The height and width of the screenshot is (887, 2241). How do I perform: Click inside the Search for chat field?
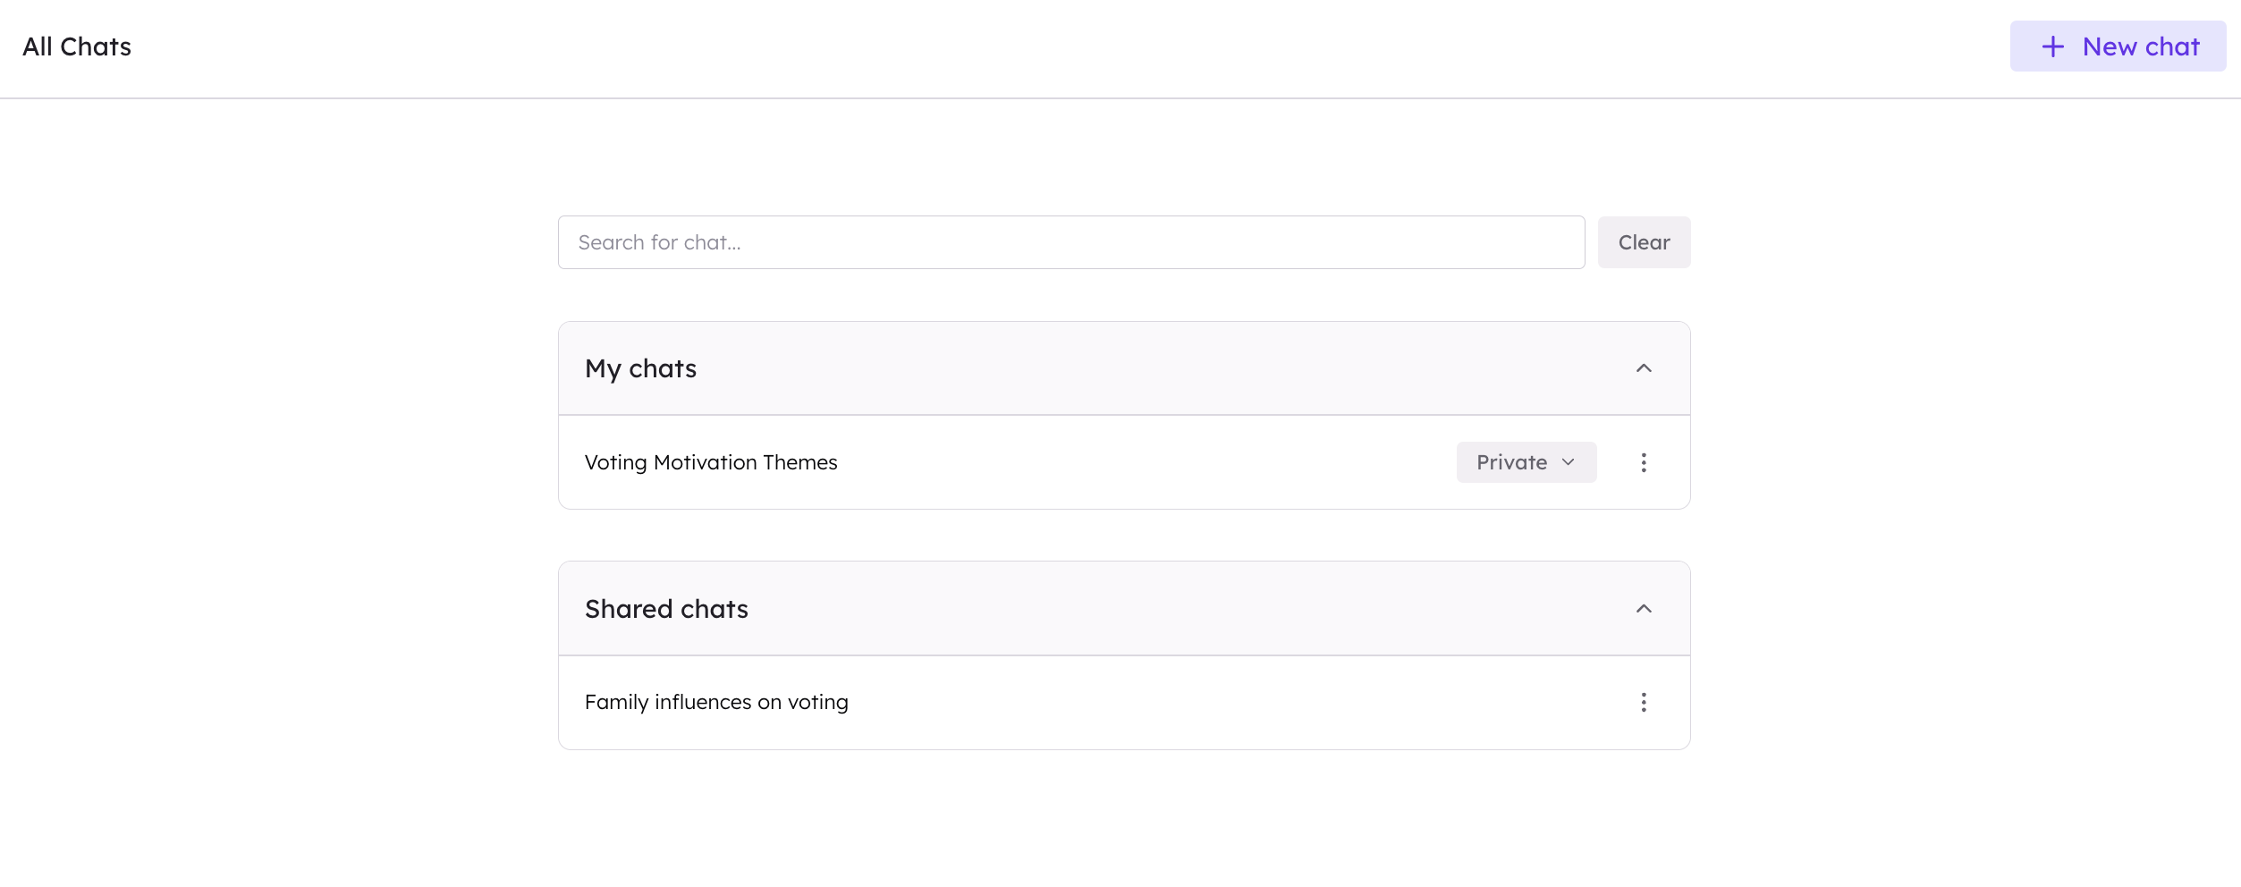[1070, 242]
